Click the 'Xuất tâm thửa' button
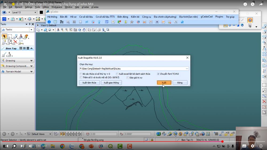Image resolution: width=267 pixels, height=150 pixels. 89,83
